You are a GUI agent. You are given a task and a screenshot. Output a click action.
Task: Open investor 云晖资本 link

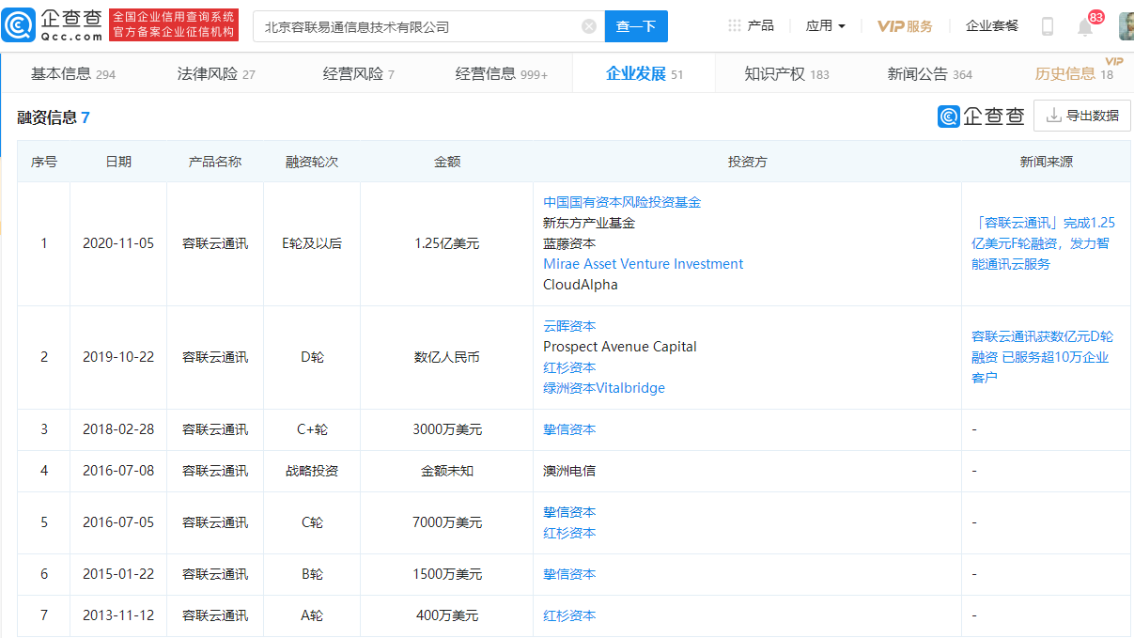tap(569, 326)
